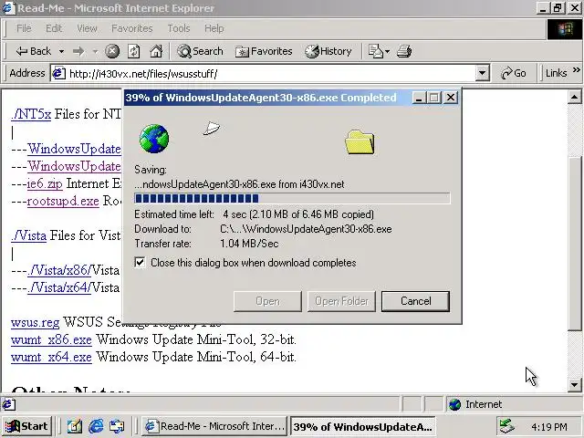Screen dimensions: 584x438
Task: Open the ./Vista/x86/ link
Action: tap(59, 270)
